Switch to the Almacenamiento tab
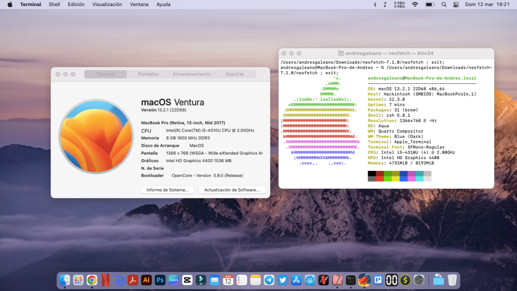Image resolution: width=517 pixels, height=291 pixels. click(x=191, y=74)
